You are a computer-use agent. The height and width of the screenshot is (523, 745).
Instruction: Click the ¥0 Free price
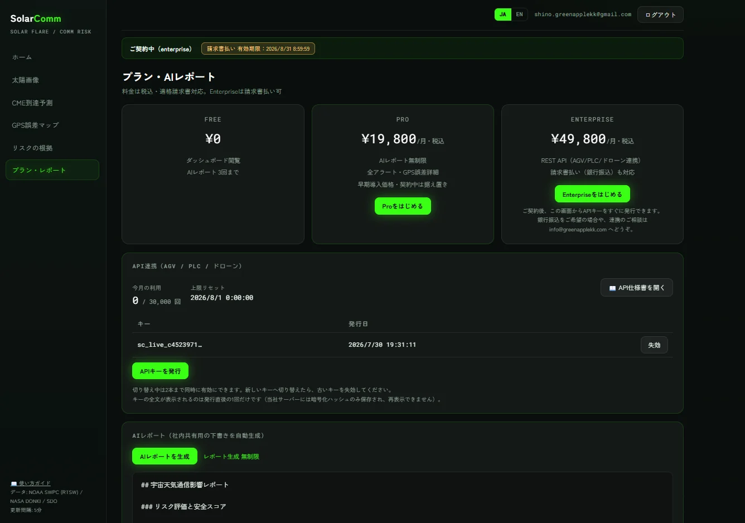pos(213,139)
